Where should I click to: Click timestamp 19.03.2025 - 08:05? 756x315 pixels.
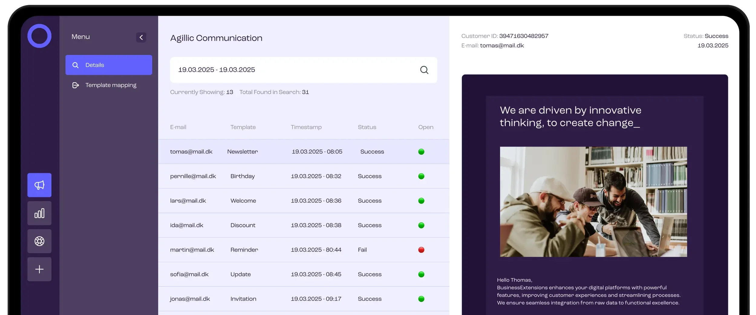[317, 152]
